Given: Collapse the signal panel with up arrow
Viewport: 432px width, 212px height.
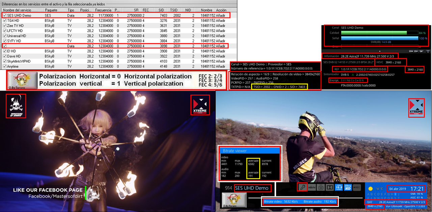Looking at the screenshot, I should (x=380, y=51).
